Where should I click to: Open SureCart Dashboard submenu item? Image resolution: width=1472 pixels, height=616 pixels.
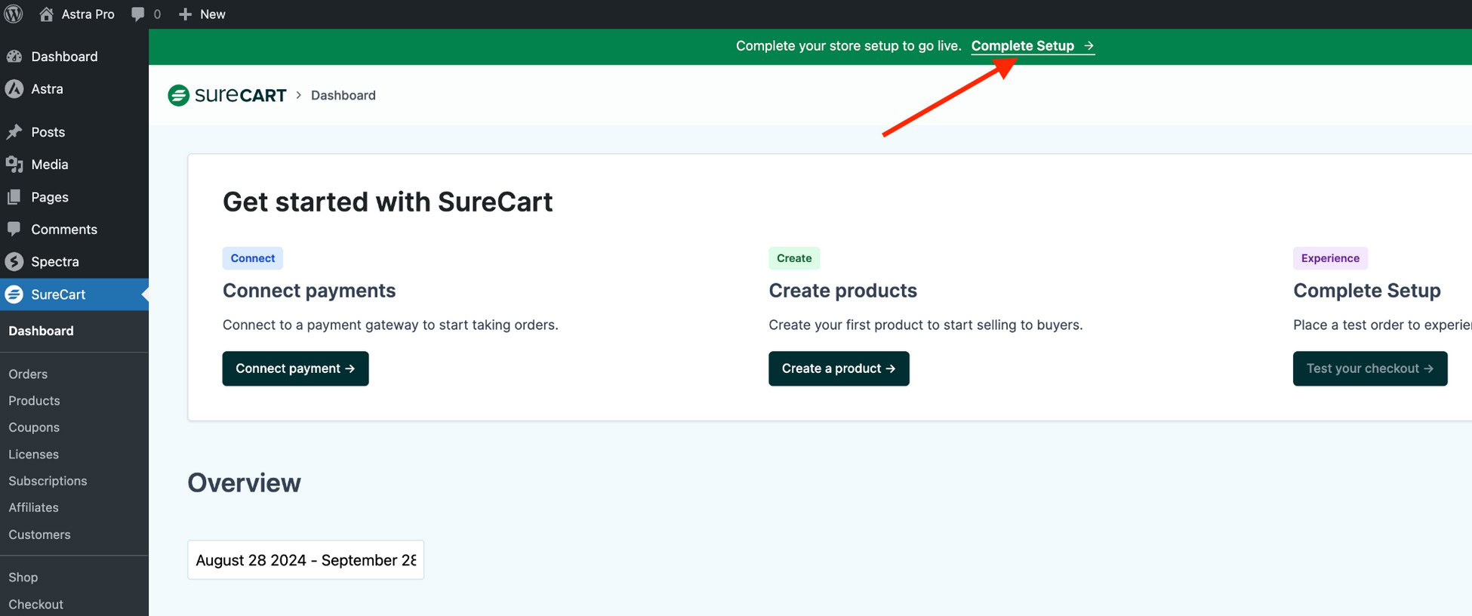click(x=41, y=331)
